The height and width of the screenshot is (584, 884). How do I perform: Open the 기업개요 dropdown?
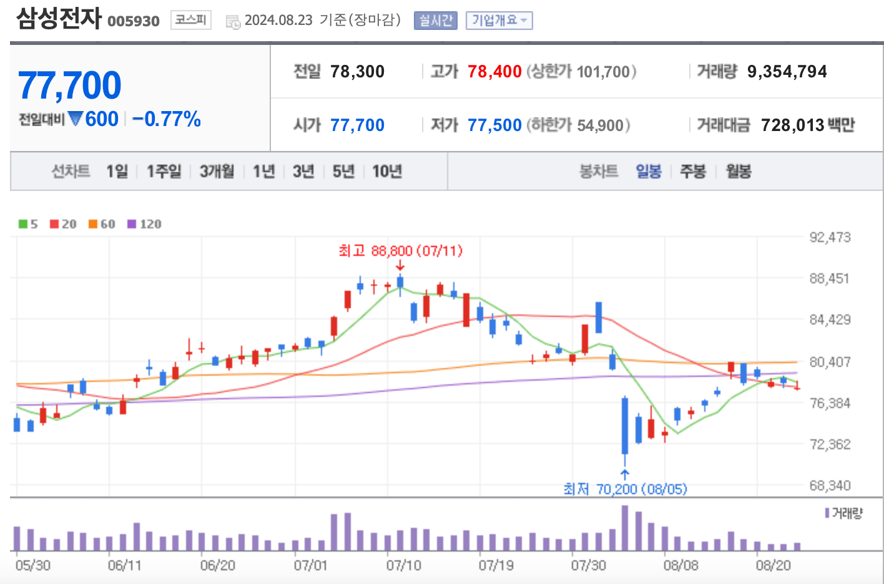[x=499, y=21]
